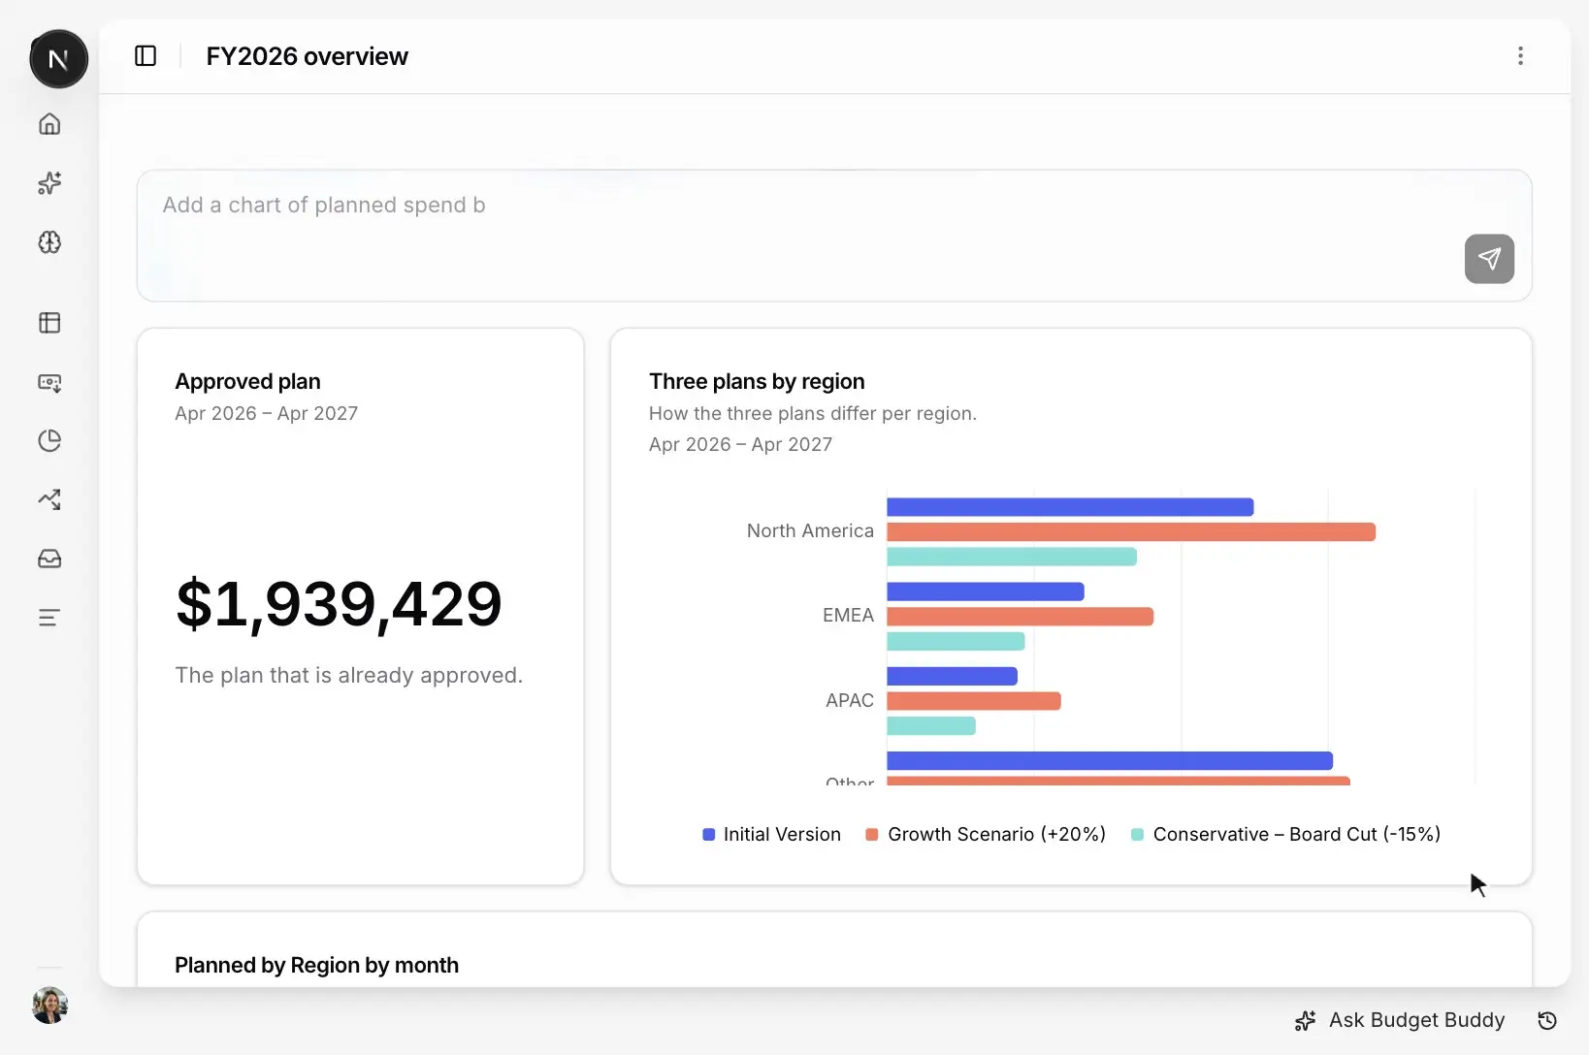1589x1055 pixels.
Task: Open the Home sidebar icon
Action: coord(49,124)
